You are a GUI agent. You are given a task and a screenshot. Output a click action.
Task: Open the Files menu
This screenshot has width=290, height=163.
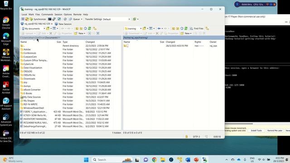[38, 14]
